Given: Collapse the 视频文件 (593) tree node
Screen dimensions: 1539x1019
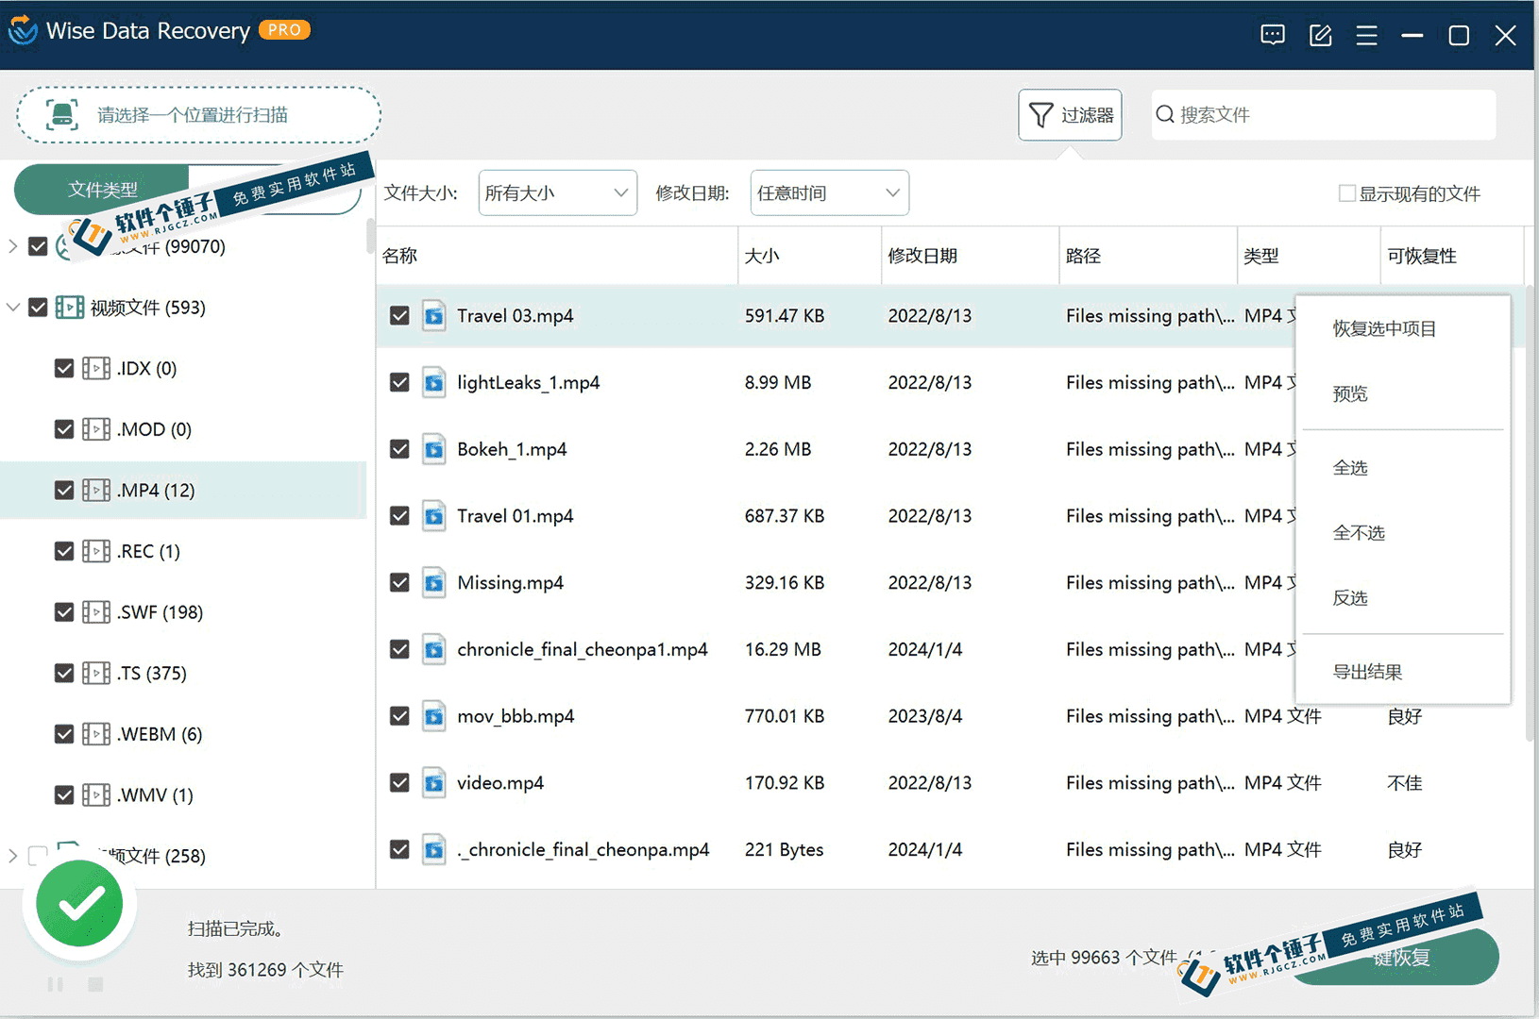Looking at the screenshot, I should coord(13,307).
